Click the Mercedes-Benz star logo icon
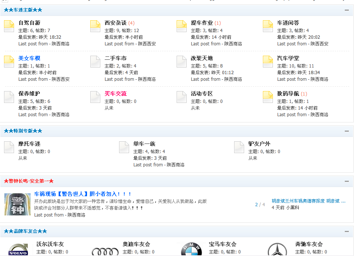 click(x=277, y=249)
